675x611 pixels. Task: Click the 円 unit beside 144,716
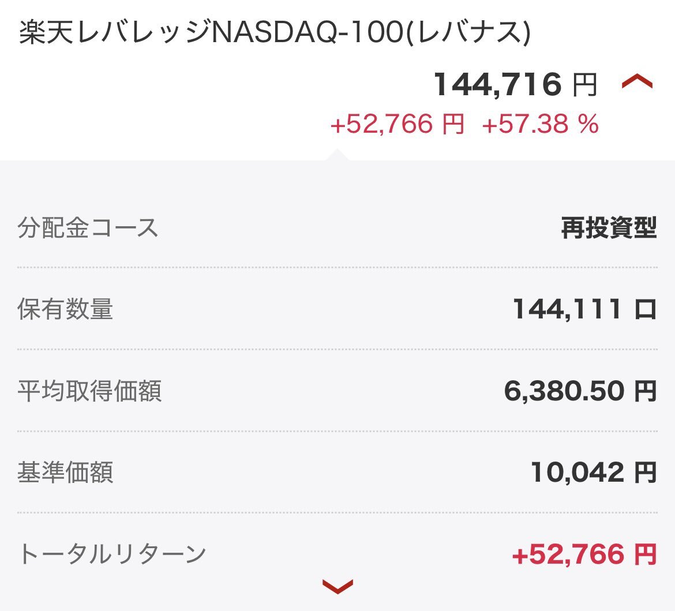tap(584, 85)
